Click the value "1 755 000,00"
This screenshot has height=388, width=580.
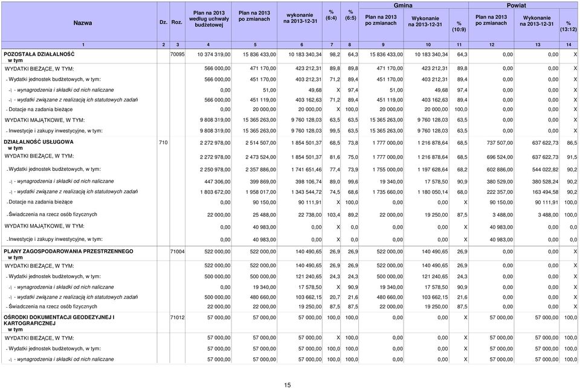388,170
